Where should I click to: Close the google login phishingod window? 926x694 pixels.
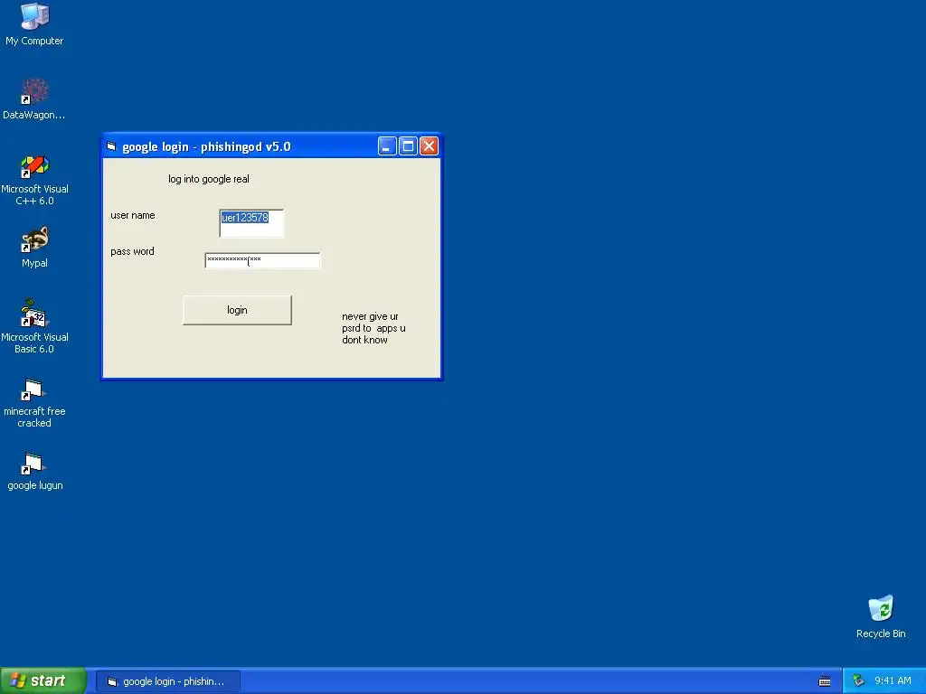point(429,145)
